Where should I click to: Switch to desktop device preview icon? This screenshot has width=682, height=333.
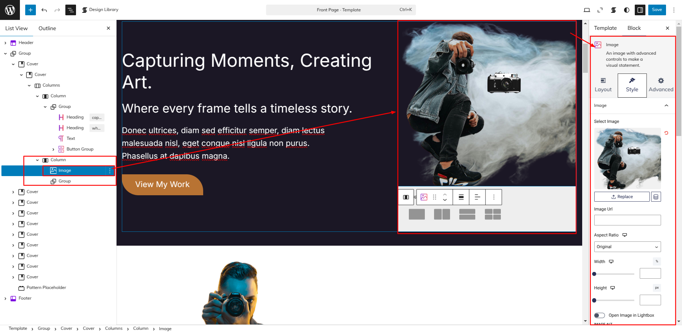click(587, 10)
